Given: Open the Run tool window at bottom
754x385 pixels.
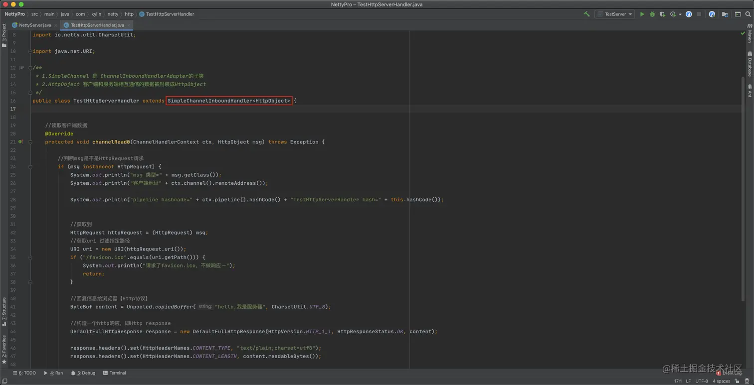Looking at the screenshot, I should [53, 373].
